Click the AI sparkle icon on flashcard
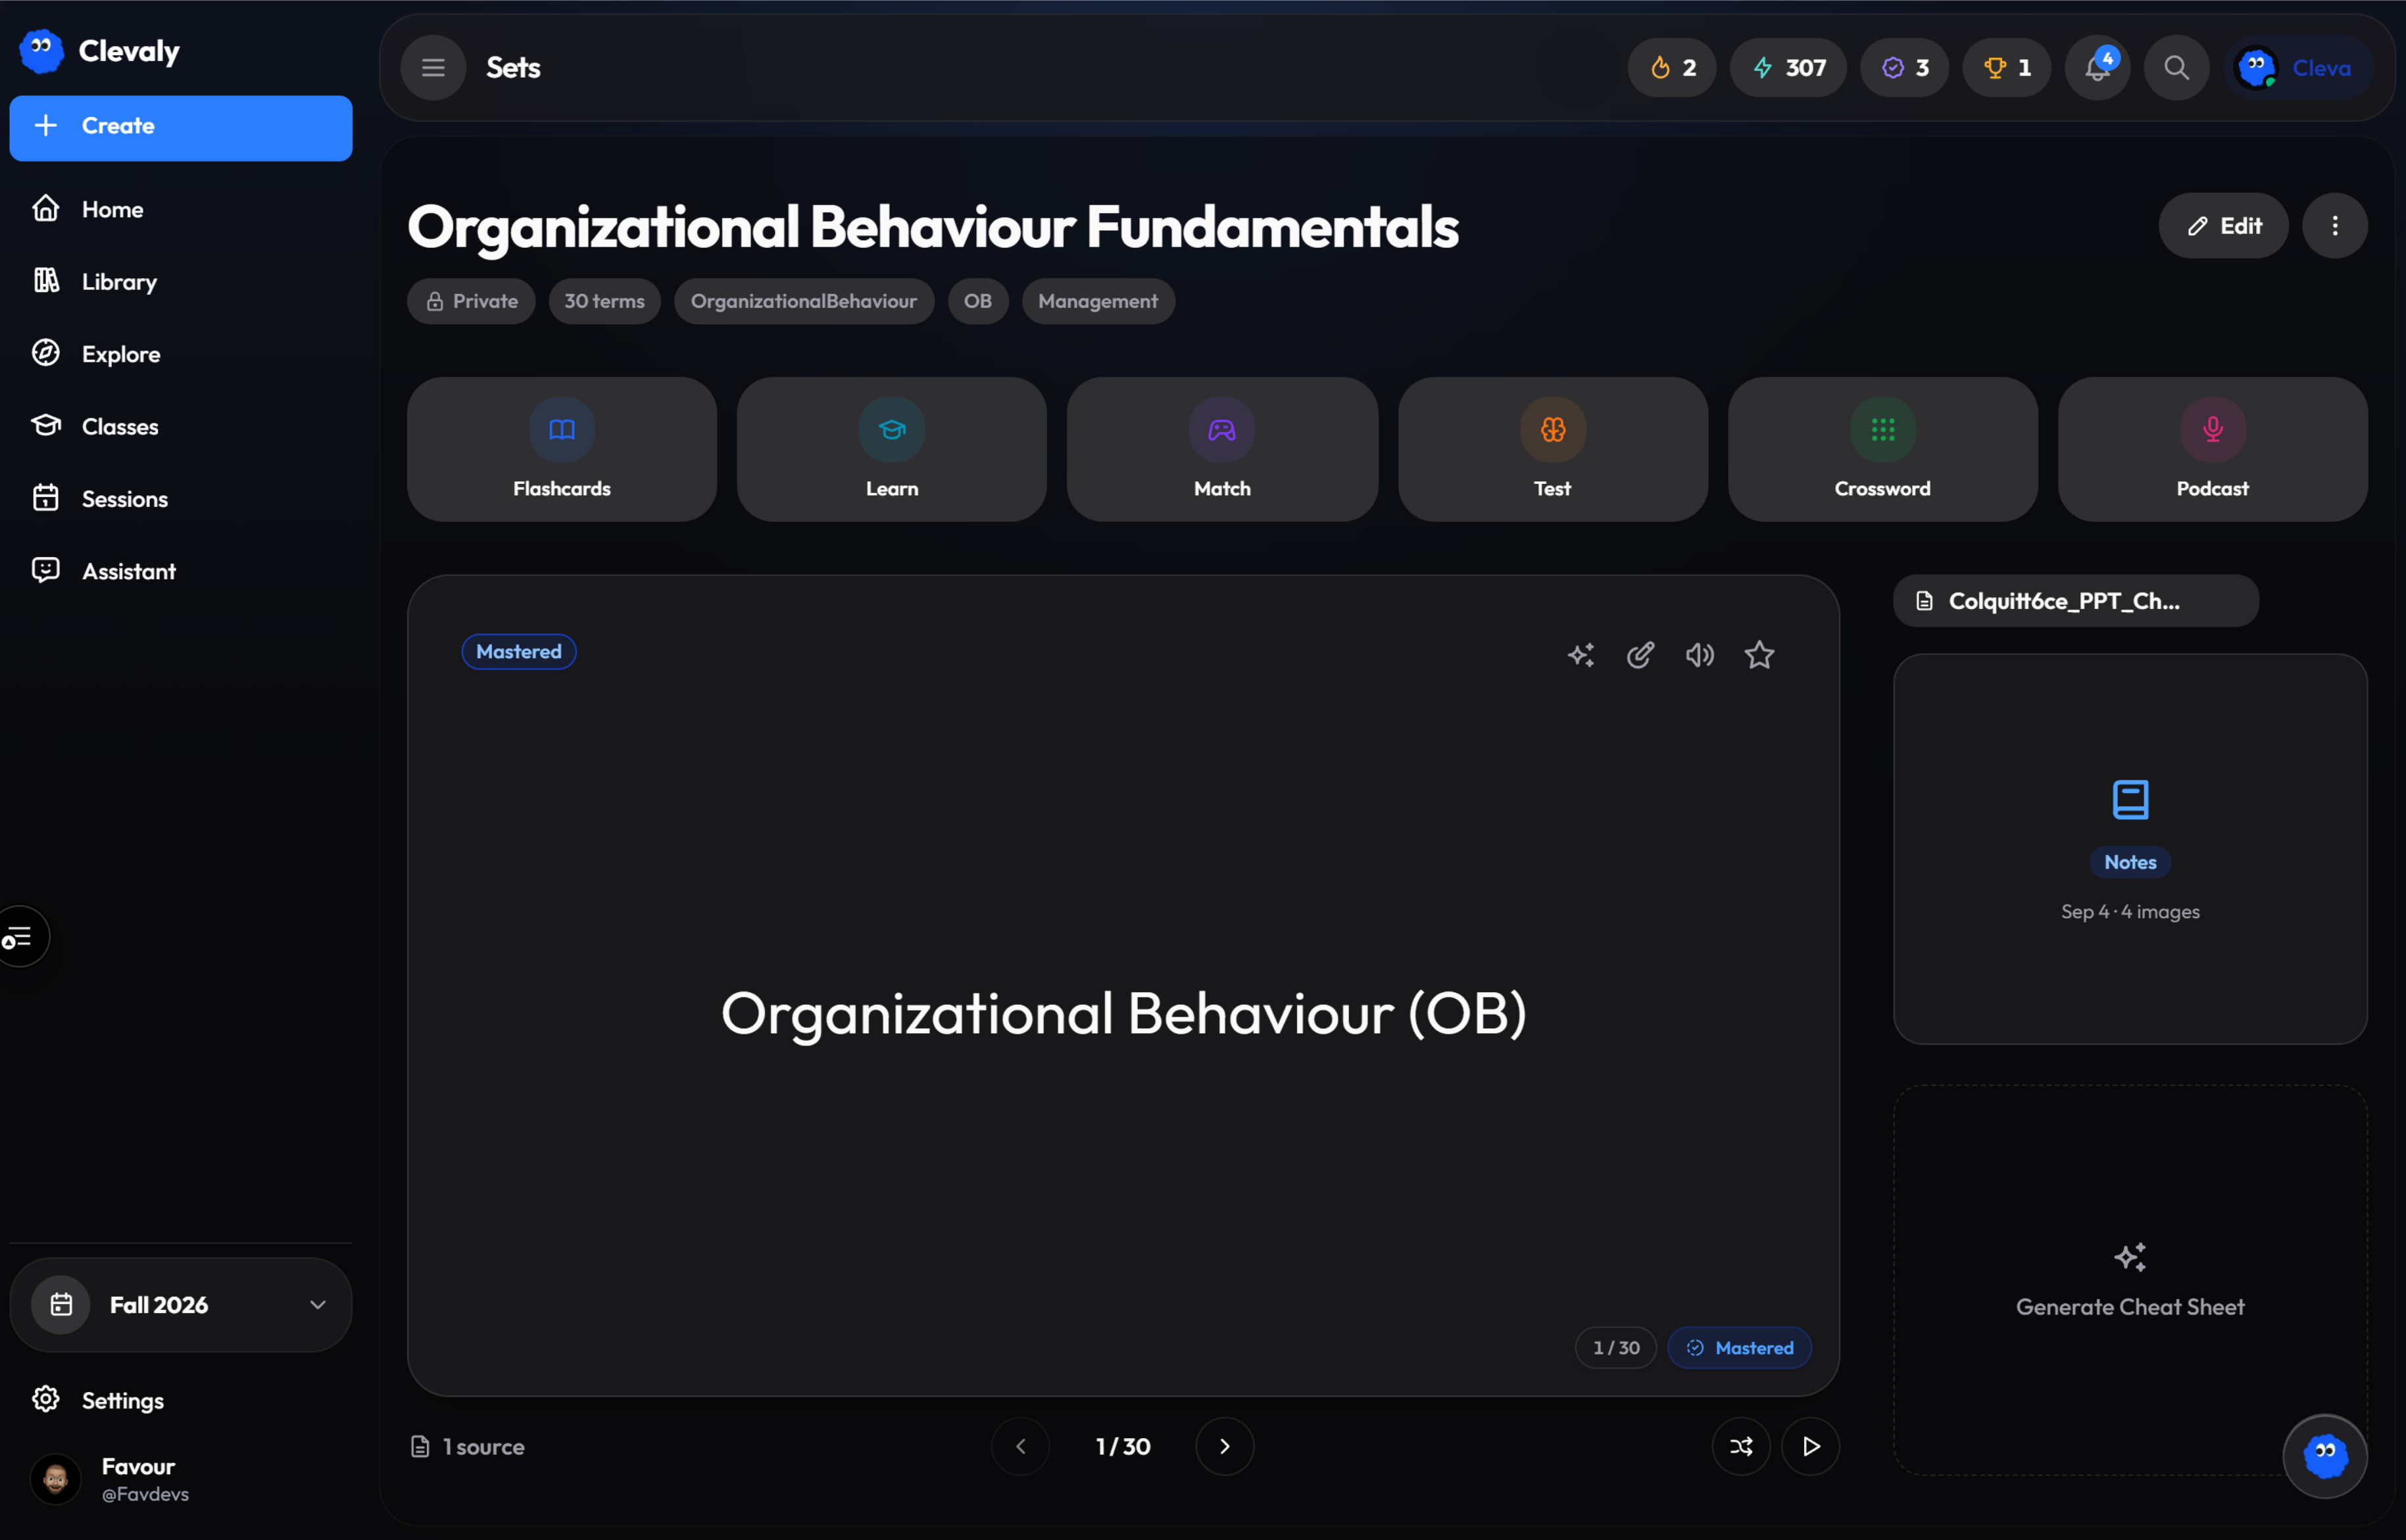The height and width of the screenshot is (1540, 2406). (x=1581, y=655)
